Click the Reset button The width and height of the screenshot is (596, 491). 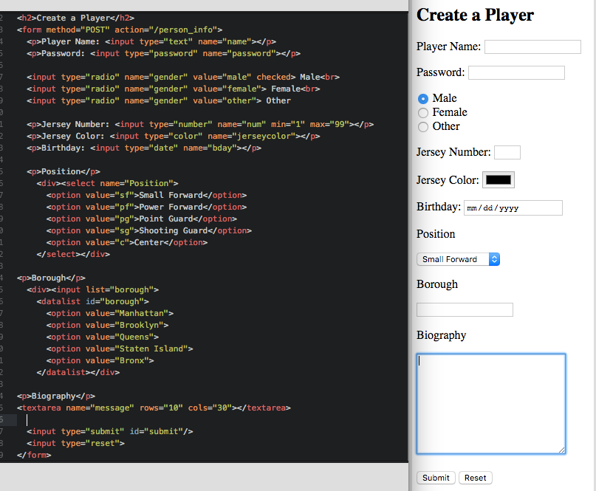tap(475, 478)
